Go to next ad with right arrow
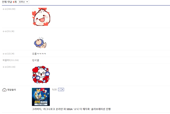Screen dimensions: 170x114 (63, 89)
